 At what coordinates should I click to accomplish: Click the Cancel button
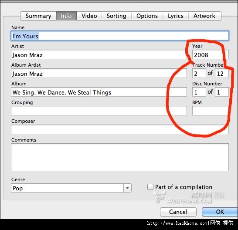(178, 212)
